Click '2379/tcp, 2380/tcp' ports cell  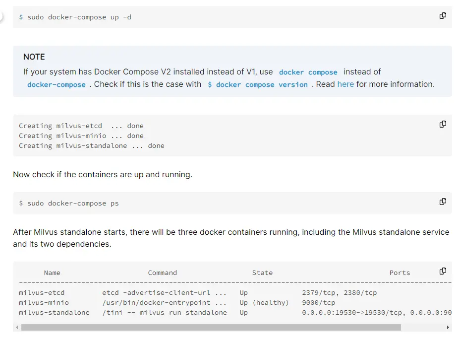coord(339,292)
